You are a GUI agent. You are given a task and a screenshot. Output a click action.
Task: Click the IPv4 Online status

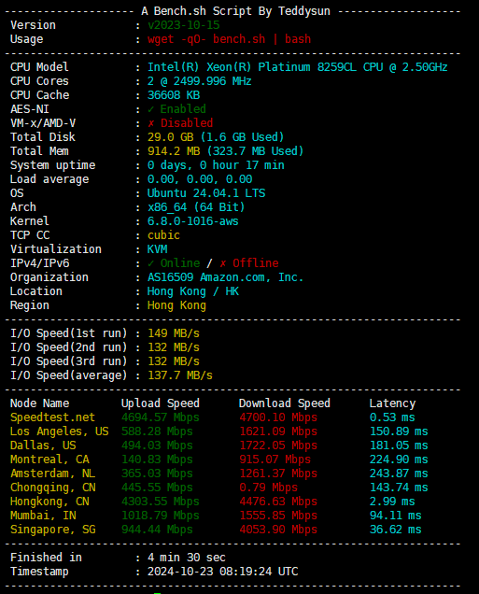click(x=174, y=263)
